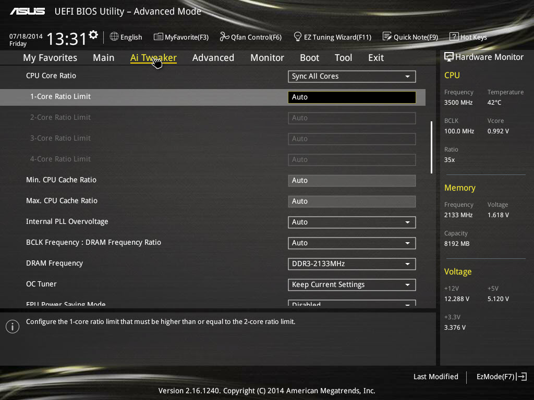534x400 pixels.
Task: Click the Quick Note pencil icon
Action: (387, 36)
